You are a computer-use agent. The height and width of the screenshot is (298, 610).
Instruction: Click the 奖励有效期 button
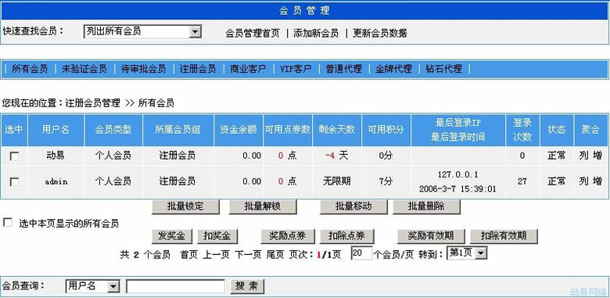[431, 235]
